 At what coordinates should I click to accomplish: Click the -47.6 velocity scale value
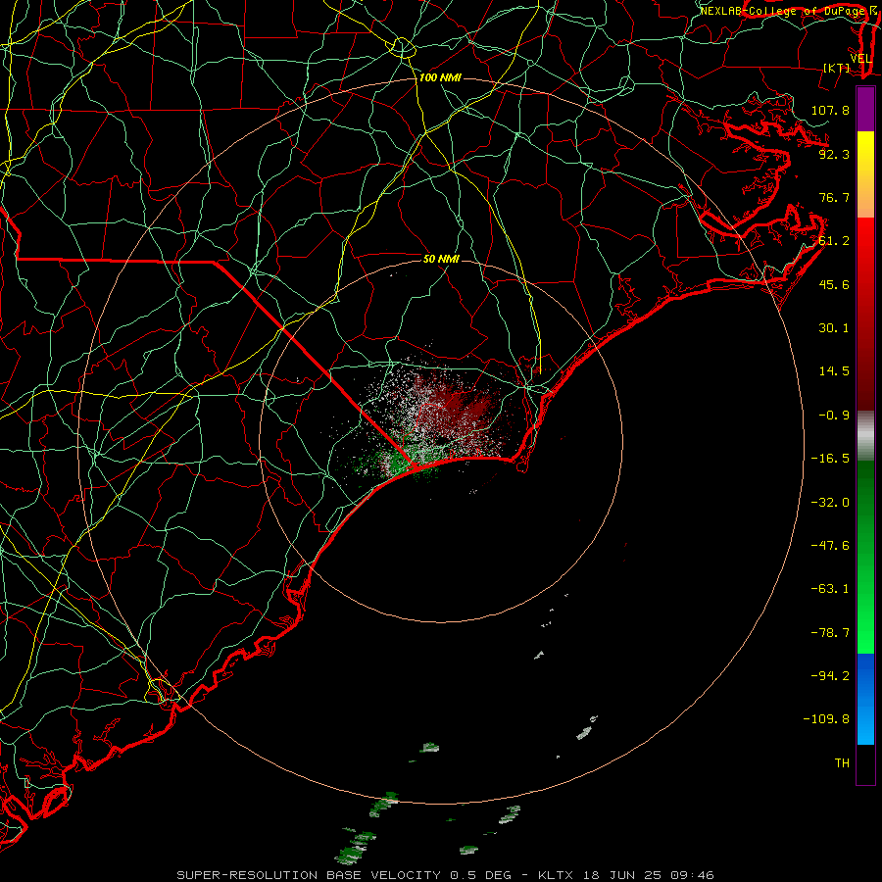coord(830,545)
